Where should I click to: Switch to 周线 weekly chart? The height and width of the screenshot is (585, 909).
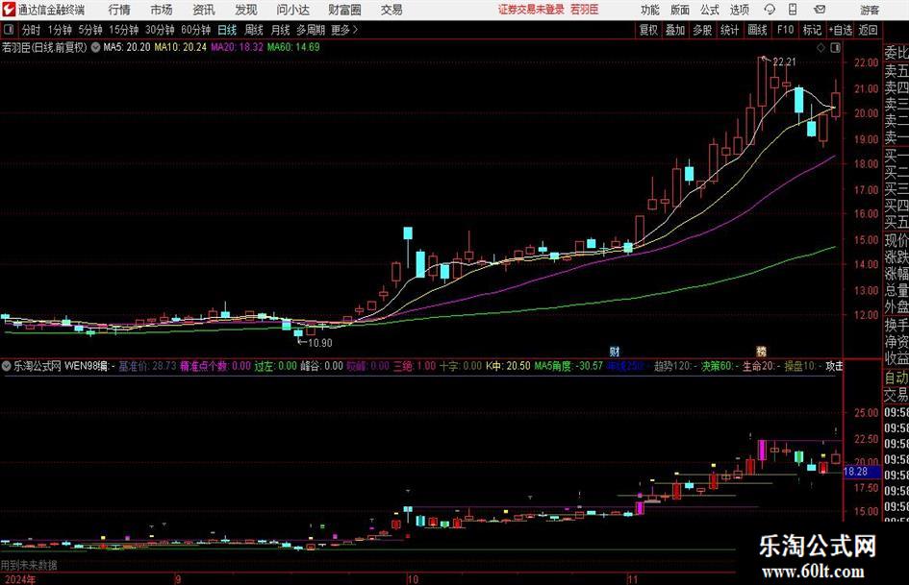tap(253, 30)
